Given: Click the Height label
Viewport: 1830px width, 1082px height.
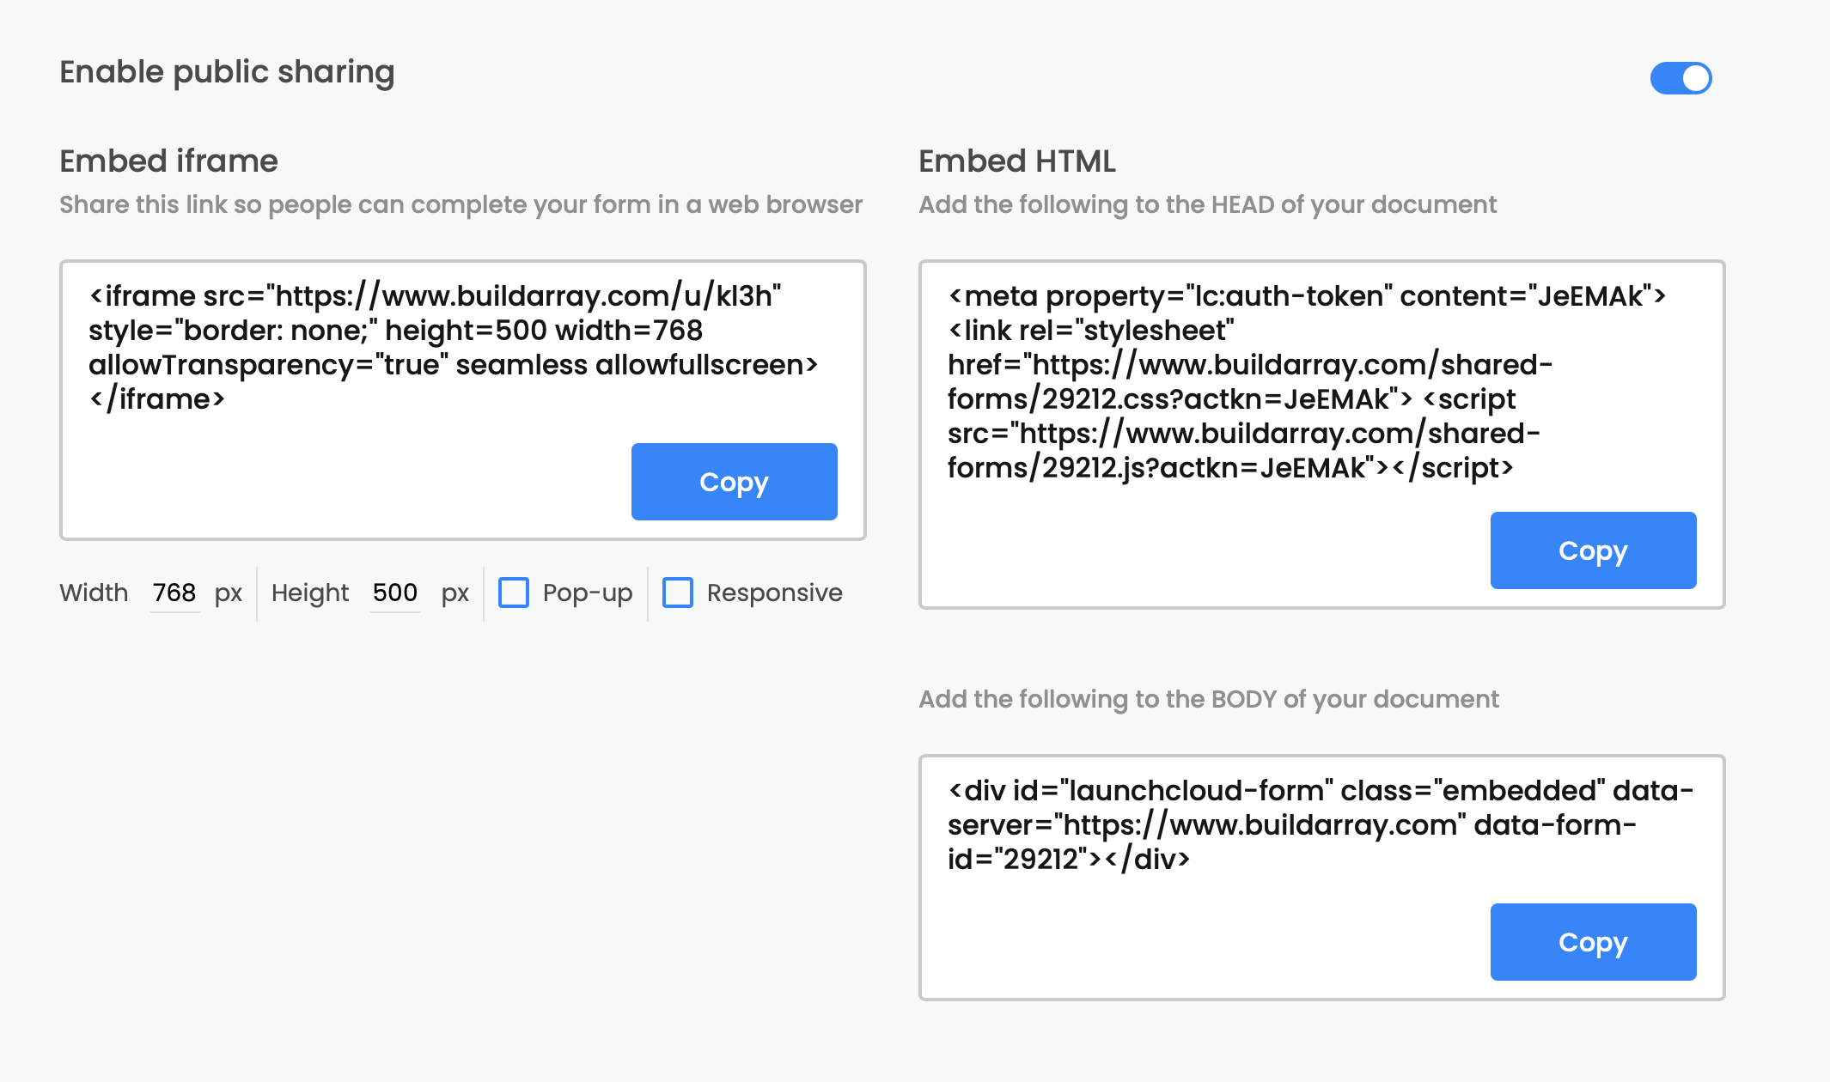Looking at the screenshot, I should (310, 593).
